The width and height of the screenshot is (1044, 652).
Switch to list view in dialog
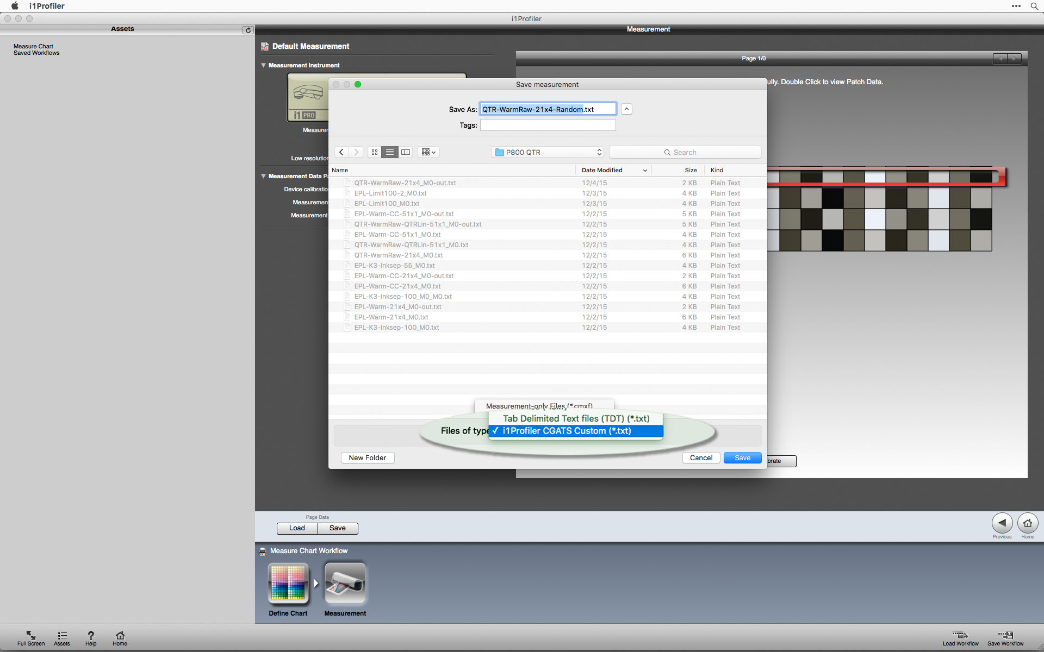pos(390,152)
